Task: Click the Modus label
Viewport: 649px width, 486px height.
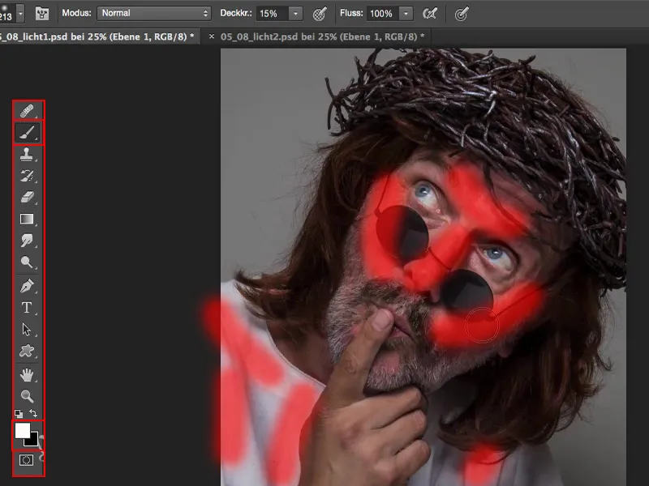Action: click(76, 13)
